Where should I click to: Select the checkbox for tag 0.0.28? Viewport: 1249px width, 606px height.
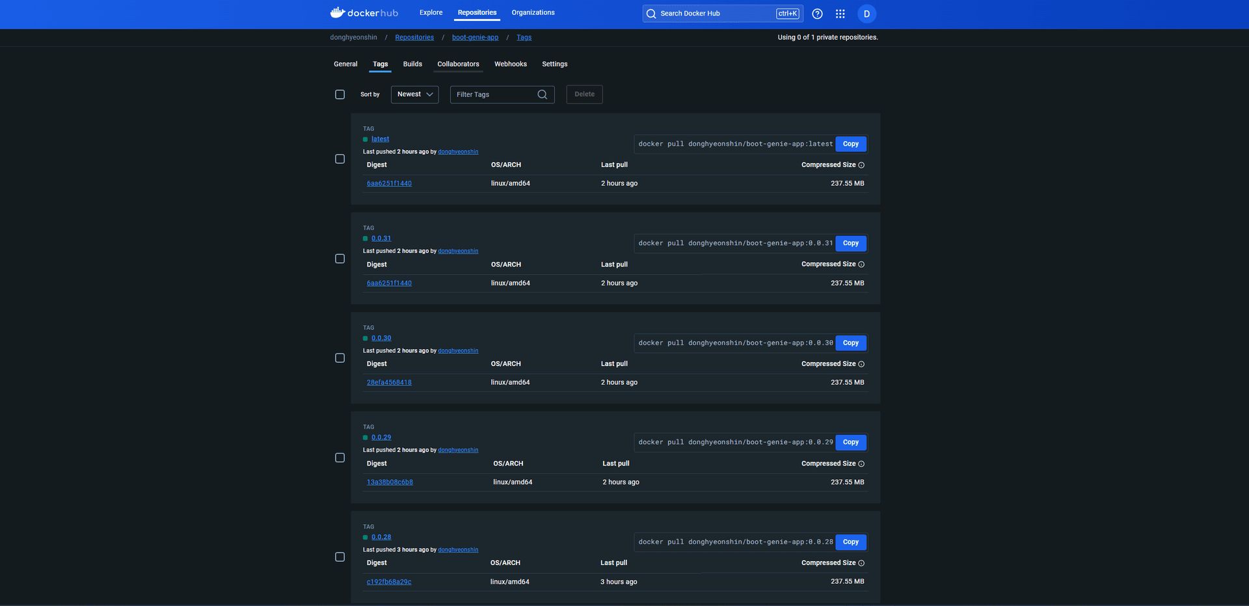point(340,557)
